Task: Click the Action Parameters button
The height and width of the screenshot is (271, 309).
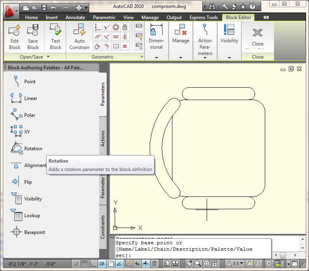Action: click(x=205, y=39)
